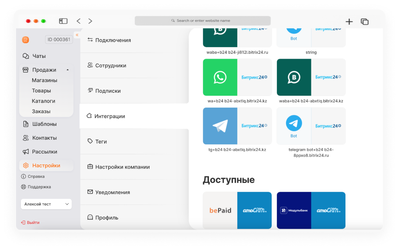Open the tg+b24 b24-abxtlq.bitrix24.kz integration card

click(x=237, y=126)
